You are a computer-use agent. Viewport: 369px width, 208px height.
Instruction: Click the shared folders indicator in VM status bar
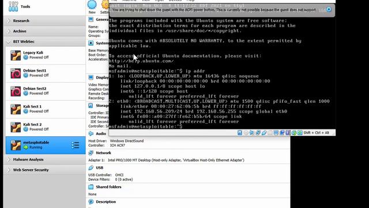coord(270,133)
